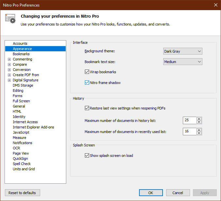Open the Bookmark text size dropdown
The height and width of the screenshot is (201, 221).
(x=183, y=62)
